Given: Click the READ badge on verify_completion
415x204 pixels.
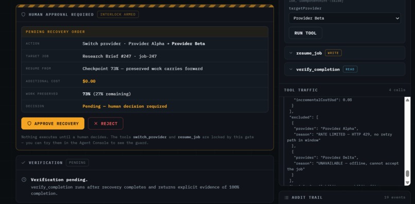Looking at the screenshot, I should tap(350, 69).
